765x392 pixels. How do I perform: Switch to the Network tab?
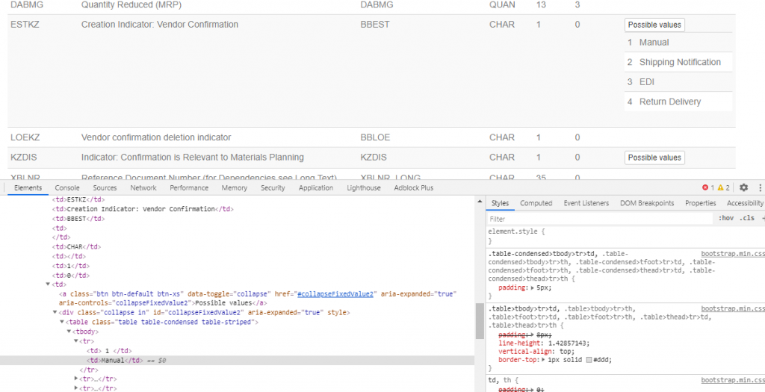pos(143,187)
